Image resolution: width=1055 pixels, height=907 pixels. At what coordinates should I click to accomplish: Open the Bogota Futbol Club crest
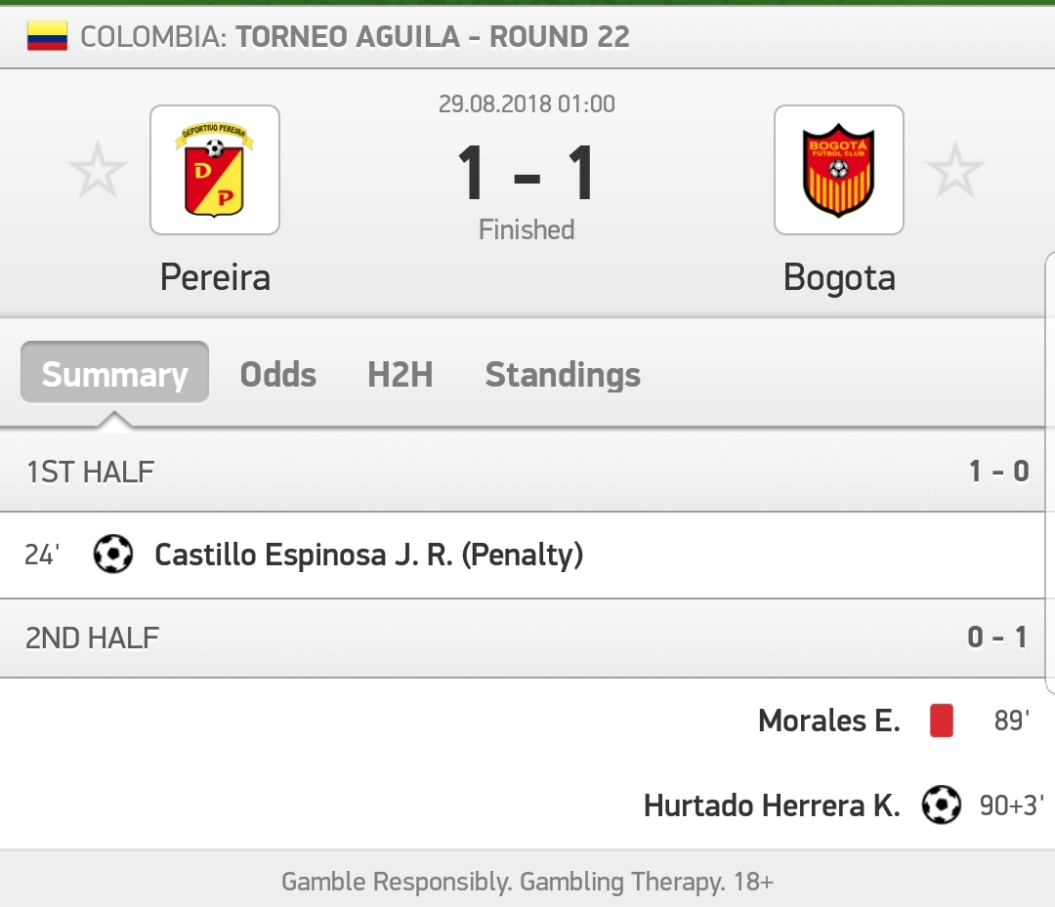pos(838,170)
